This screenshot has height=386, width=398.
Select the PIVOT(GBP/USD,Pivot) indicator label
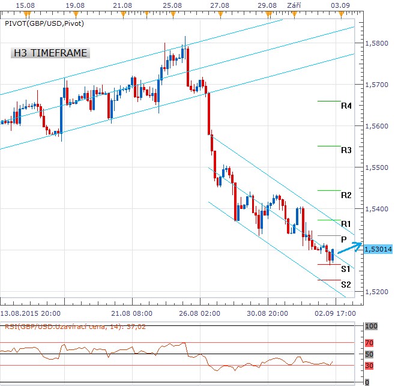[x=44, y=23]
